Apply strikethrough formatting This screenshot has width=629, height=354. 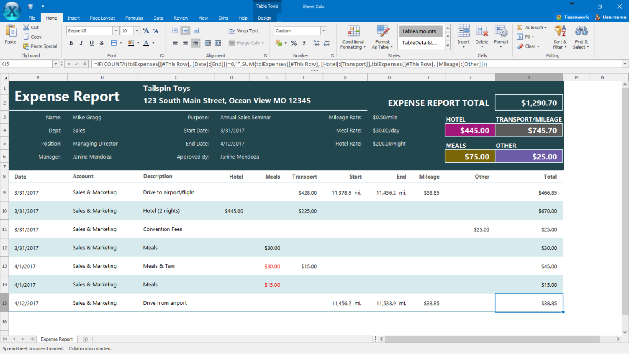[x=102, y=43]
